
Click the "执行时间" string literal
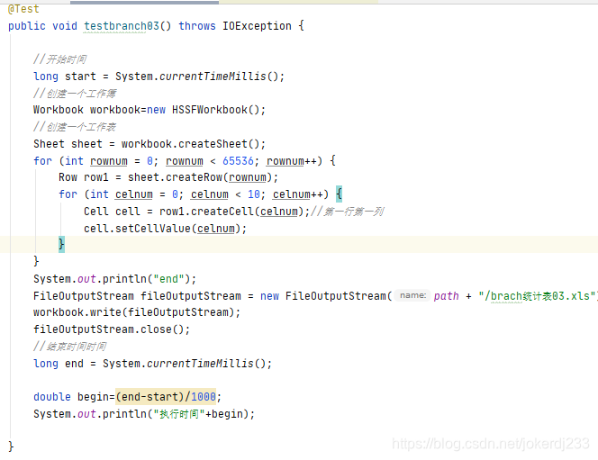point(178,414)
